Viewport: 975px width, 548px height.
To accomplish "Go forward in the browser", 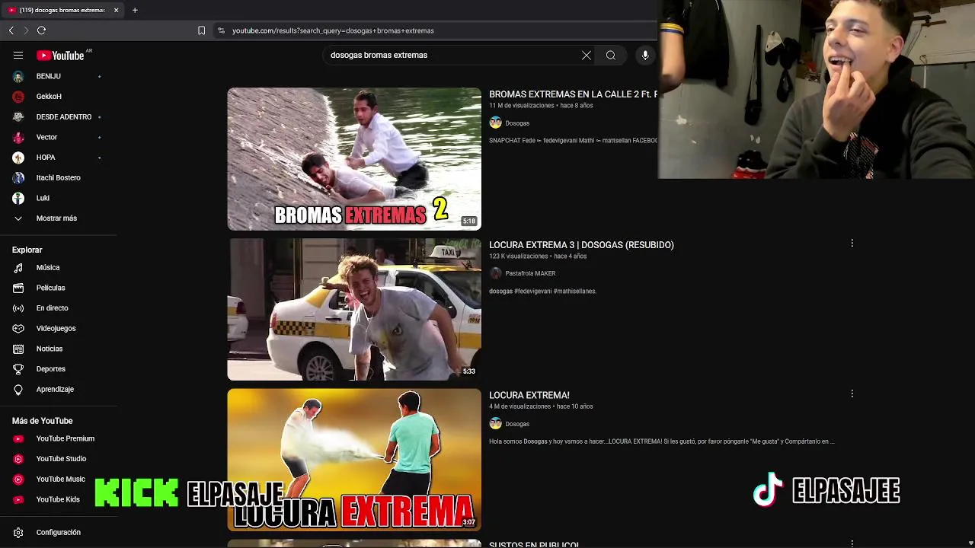I will [x=25, y=30].
